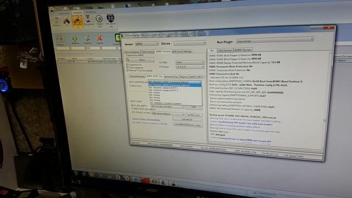
Task: Select the highlighted 0x0 option in boot partition list
Action: (175, 85)
